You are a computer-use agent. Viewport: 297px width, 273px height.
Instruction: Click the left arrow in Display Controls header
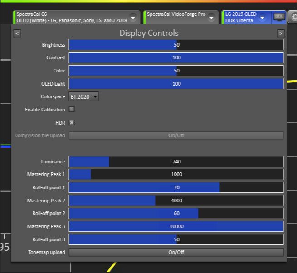tap(17, 33)
